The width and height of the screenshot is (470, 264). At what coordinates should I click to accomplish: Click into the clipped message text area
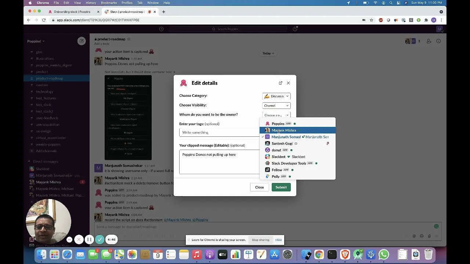click(219, 162)
